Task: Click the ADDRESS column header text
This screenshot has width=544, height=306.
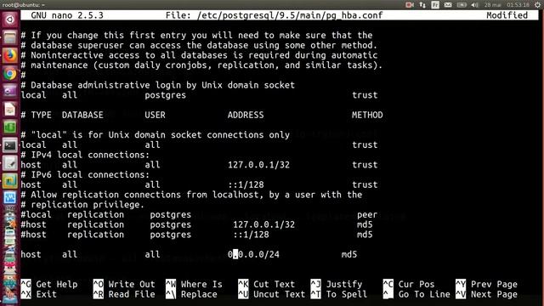Action: (246, 115)
